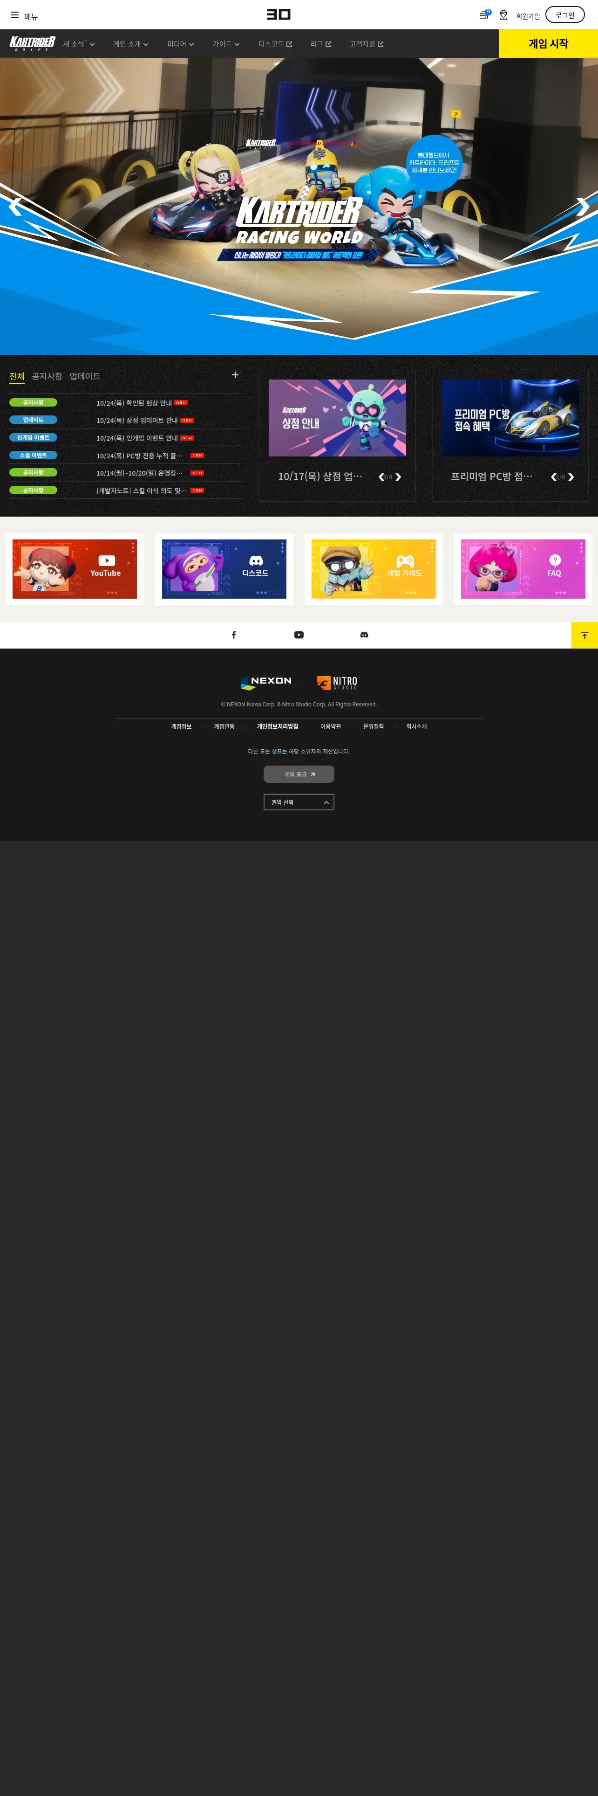
Task: Select the 공지사항 news tab
Action: (x=47, y=376)
